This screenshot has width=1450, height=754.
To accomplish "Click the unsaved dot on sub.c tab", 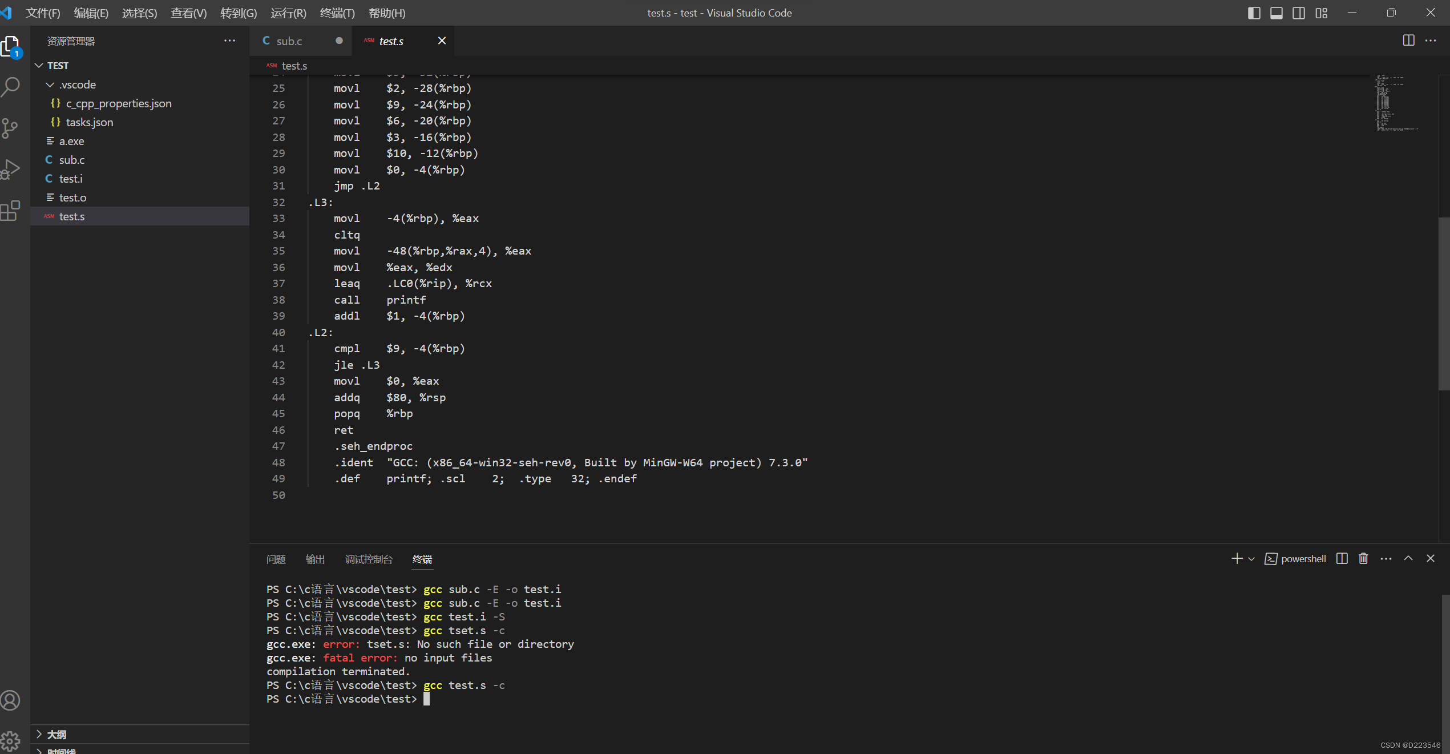I will point(339,41).
